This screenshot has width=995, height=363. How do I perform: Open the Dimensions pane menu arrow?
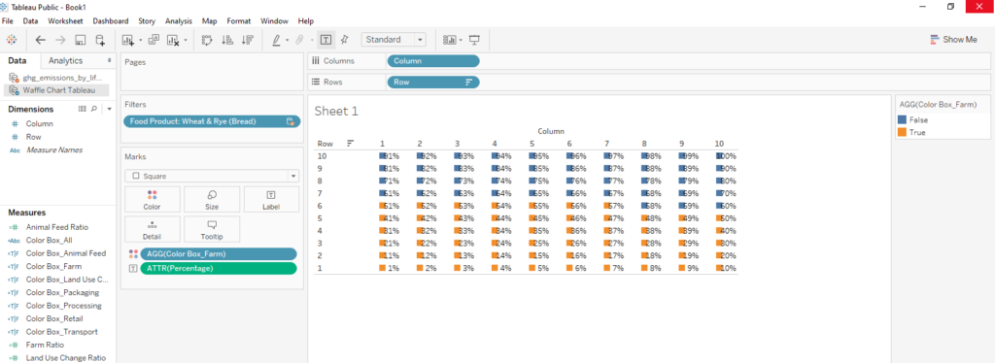(x=109, y=109)
